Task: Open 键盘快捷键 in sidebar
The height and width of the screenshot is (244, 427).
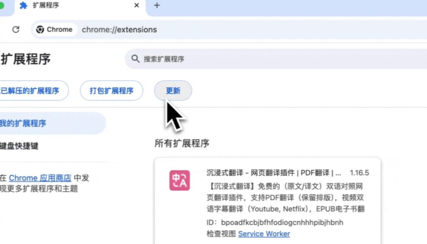Action: coord(19,146)
